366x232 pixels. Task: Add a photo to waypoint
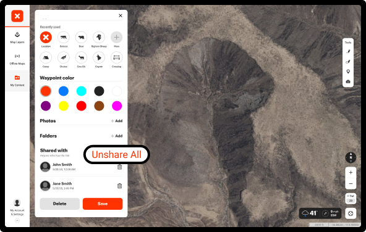point(117,121)
